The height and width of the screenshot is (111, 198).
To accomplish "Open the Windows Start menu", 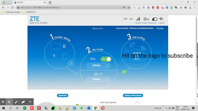I will point(3,108).
